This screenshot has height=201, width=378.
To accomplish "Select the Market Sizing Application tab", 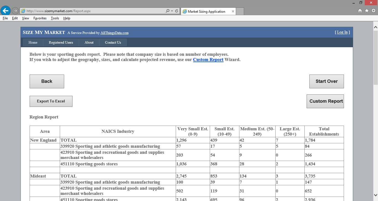I will coord(208,11).
